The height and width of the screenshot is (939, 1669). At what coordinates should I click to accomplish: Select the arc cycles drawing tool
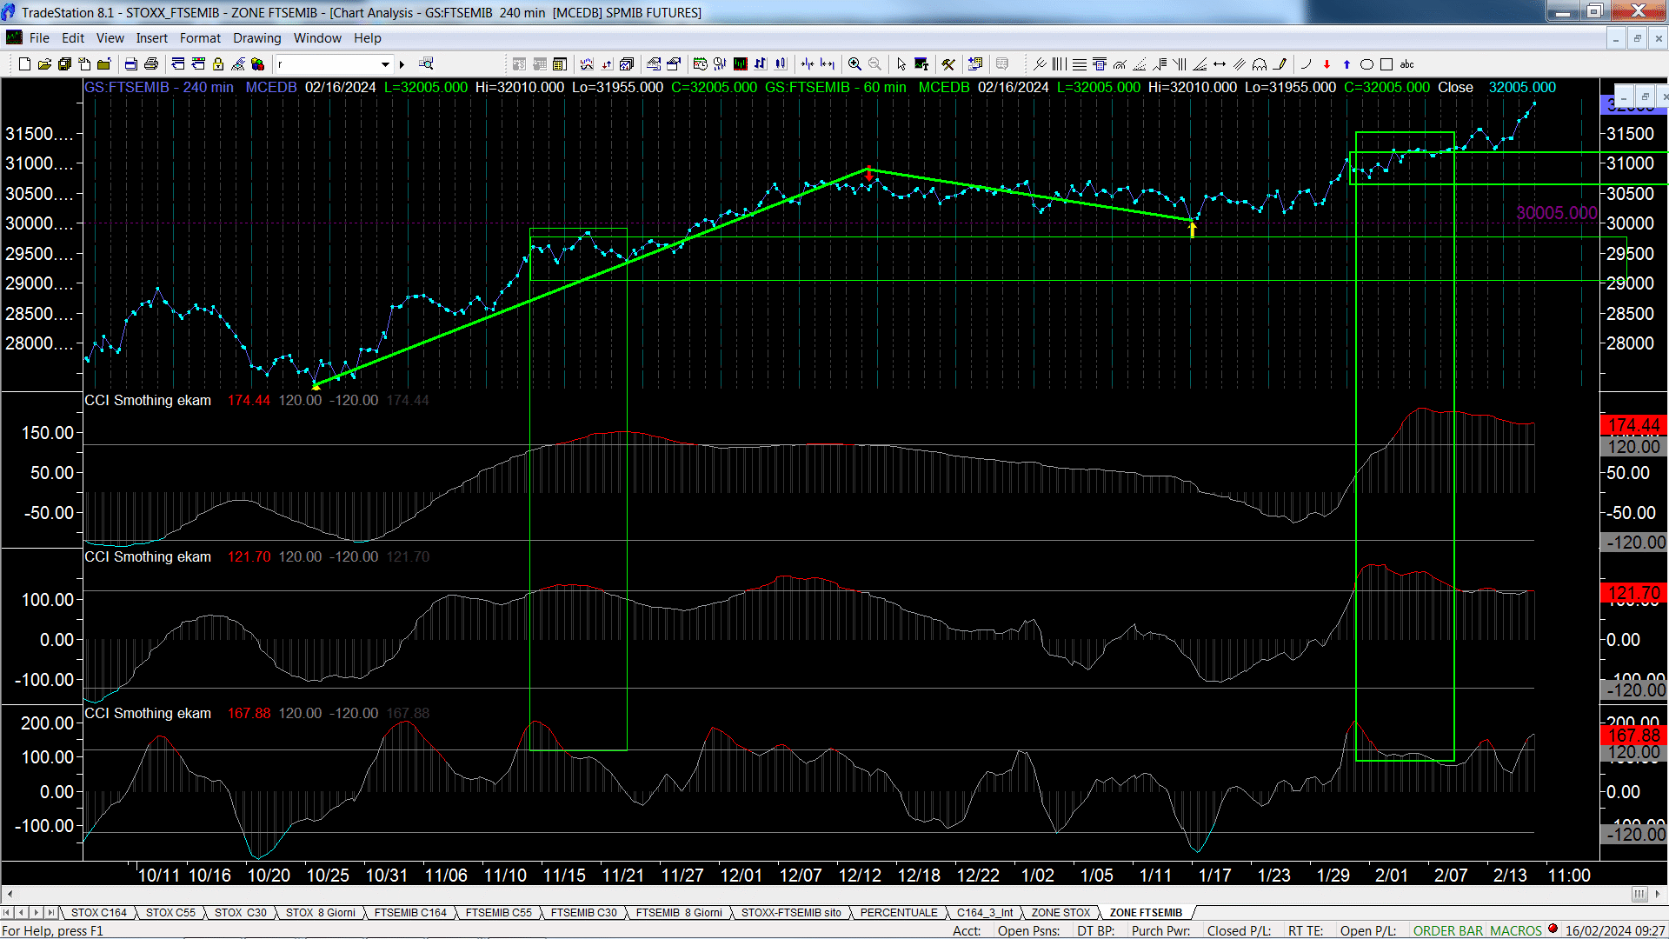click(x=1260, y=63)
